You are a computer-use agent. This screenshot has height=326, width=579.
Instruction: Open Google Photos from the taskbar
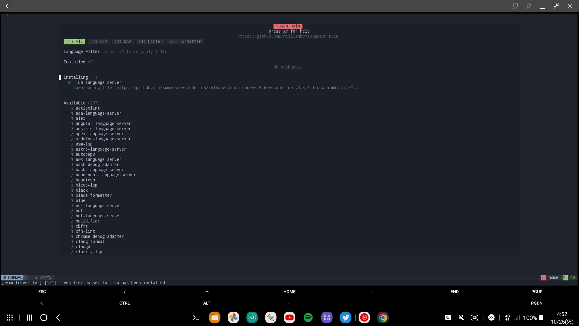point(233,318)
